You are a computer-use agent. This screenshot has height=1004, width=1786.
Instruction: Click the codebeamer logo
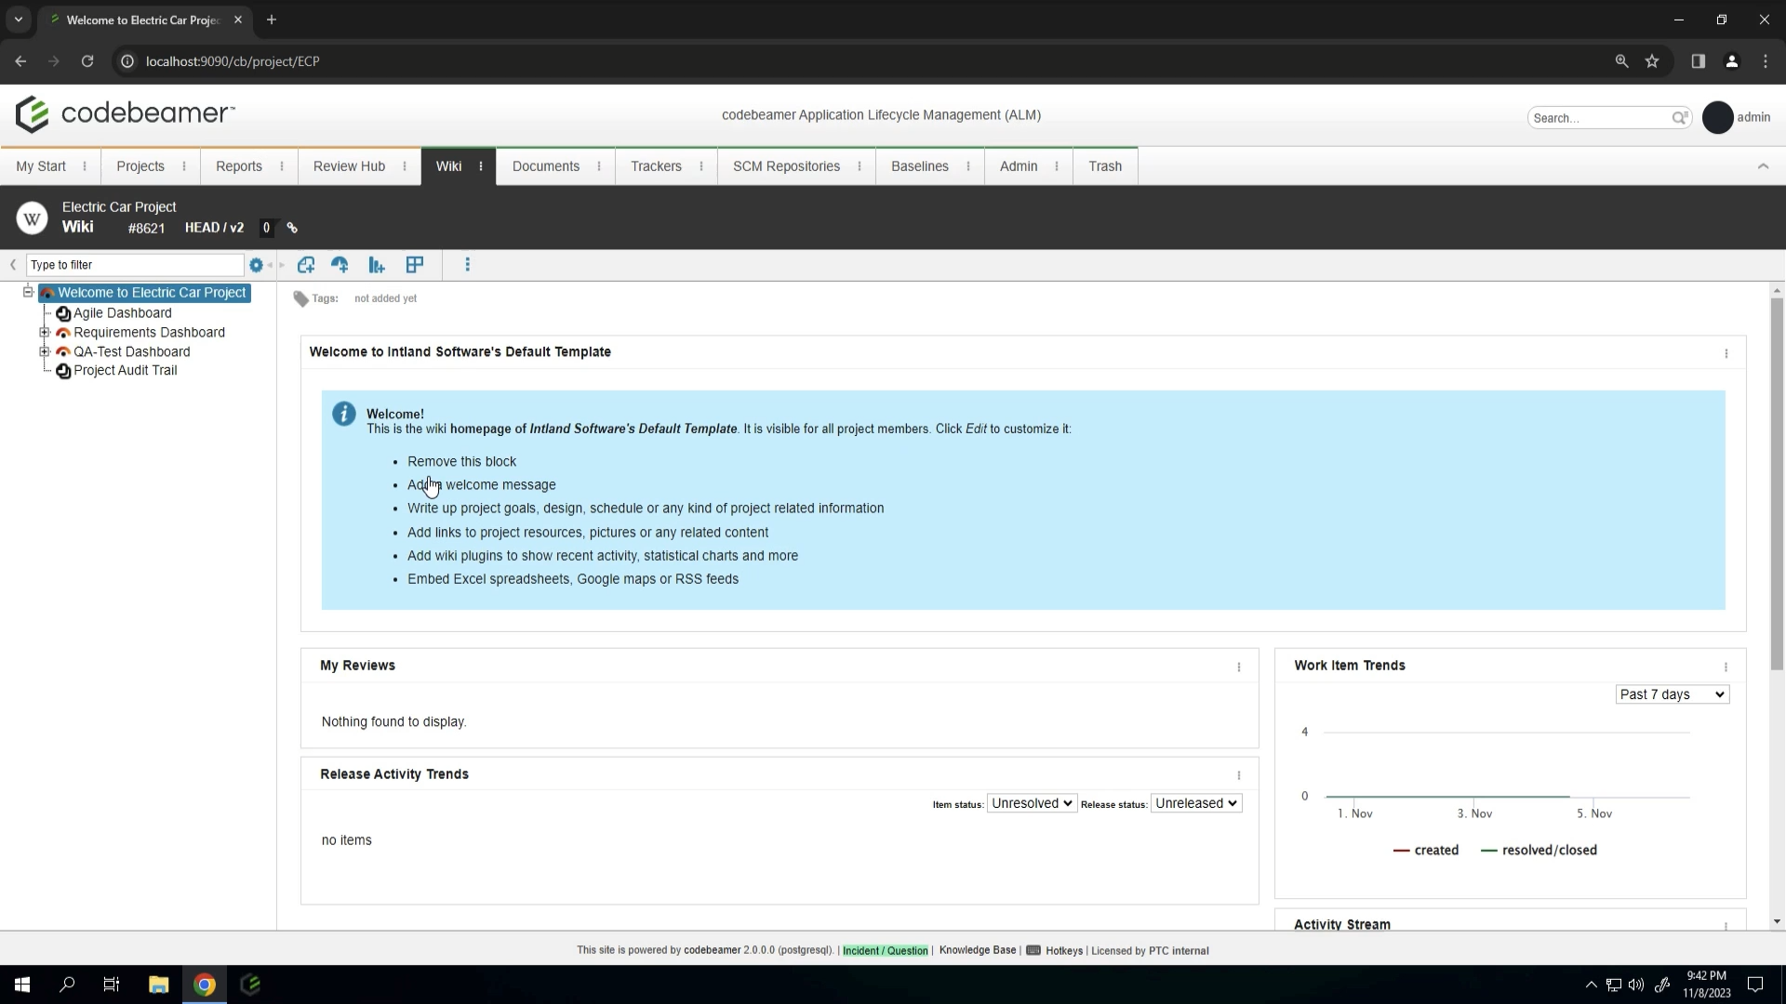(x=125, y=114)
